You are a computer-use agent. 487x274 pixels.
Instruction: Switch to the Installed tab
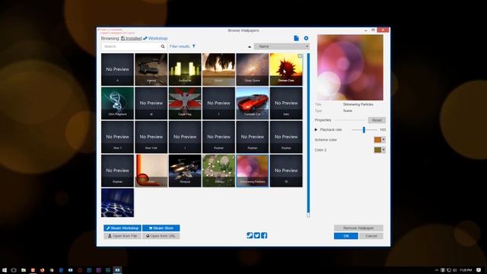pos(132,38)
